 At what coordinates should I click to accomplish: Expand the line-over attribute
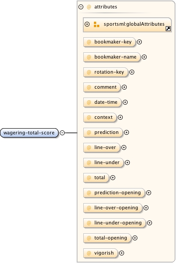point(124,147)
